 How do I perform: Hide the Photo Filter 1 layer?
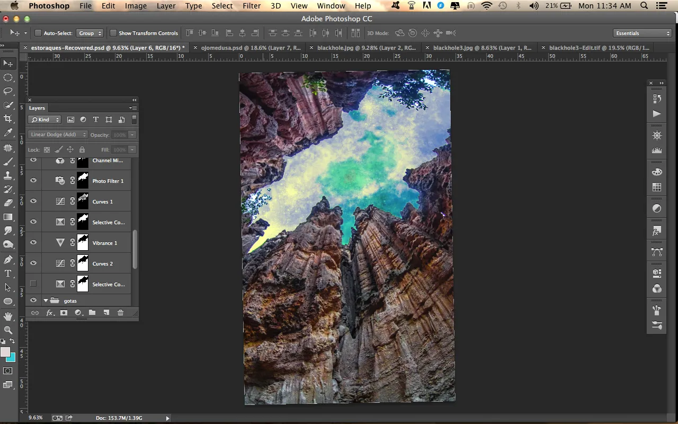coord(33,181)
